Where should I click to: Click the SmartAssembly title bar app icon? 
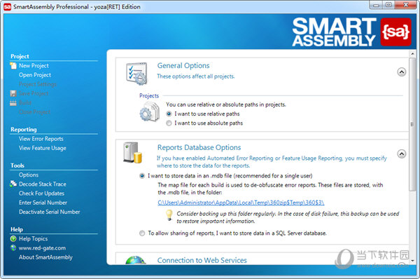(7, 7)
